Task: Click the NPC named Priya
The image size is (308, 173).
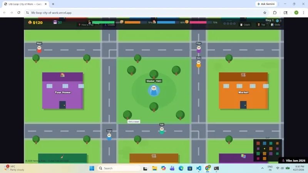Action: pyautogui.click(x=199, y=49)
